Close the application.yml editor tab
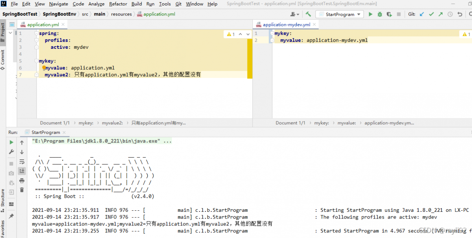This screenshot has width=472, height=238. tap(63, 25)
